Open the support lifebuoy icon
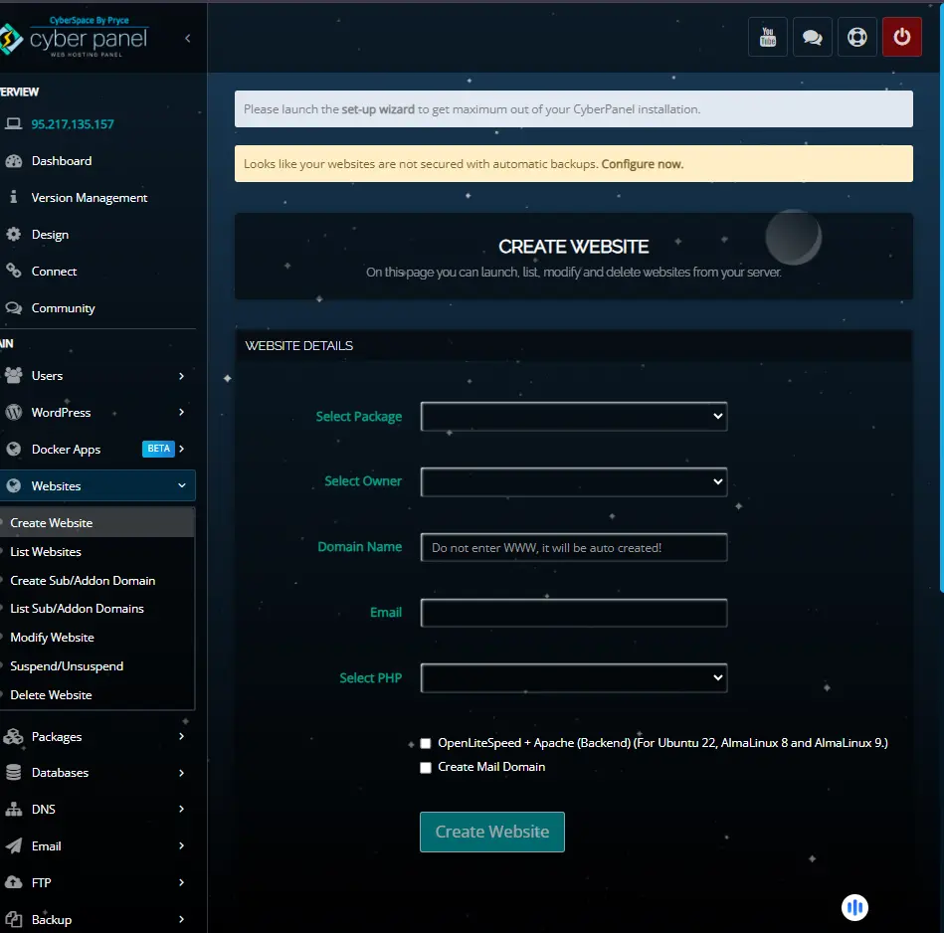 (x=856, y=37)
